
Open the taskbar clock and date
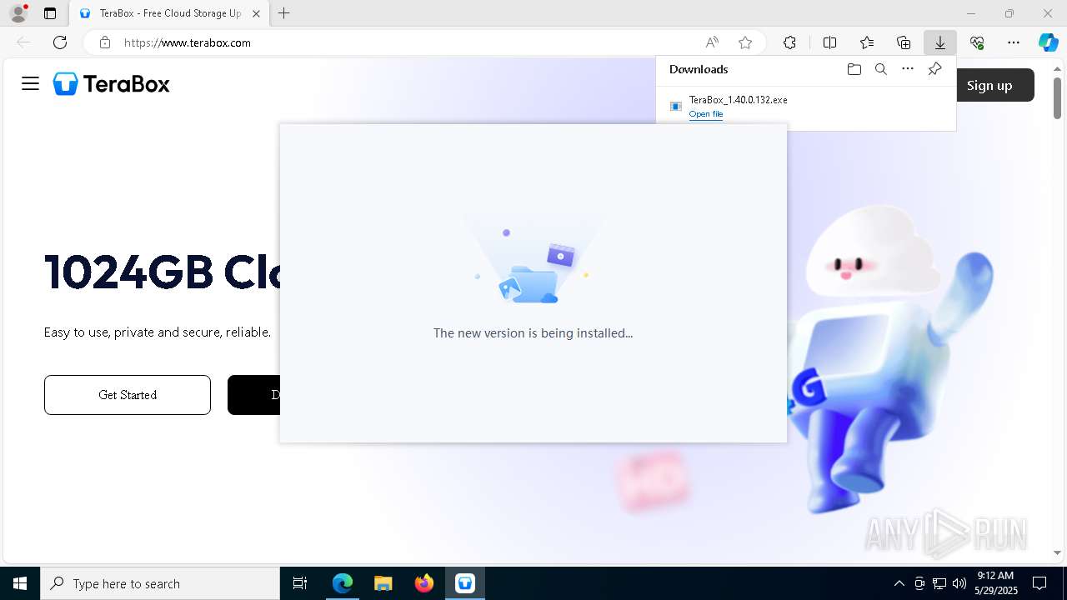tap(995, 583)
